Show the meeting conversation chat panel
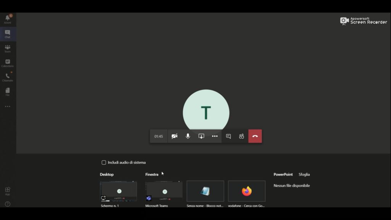391x220 pixels. click(x=228, y=136)
